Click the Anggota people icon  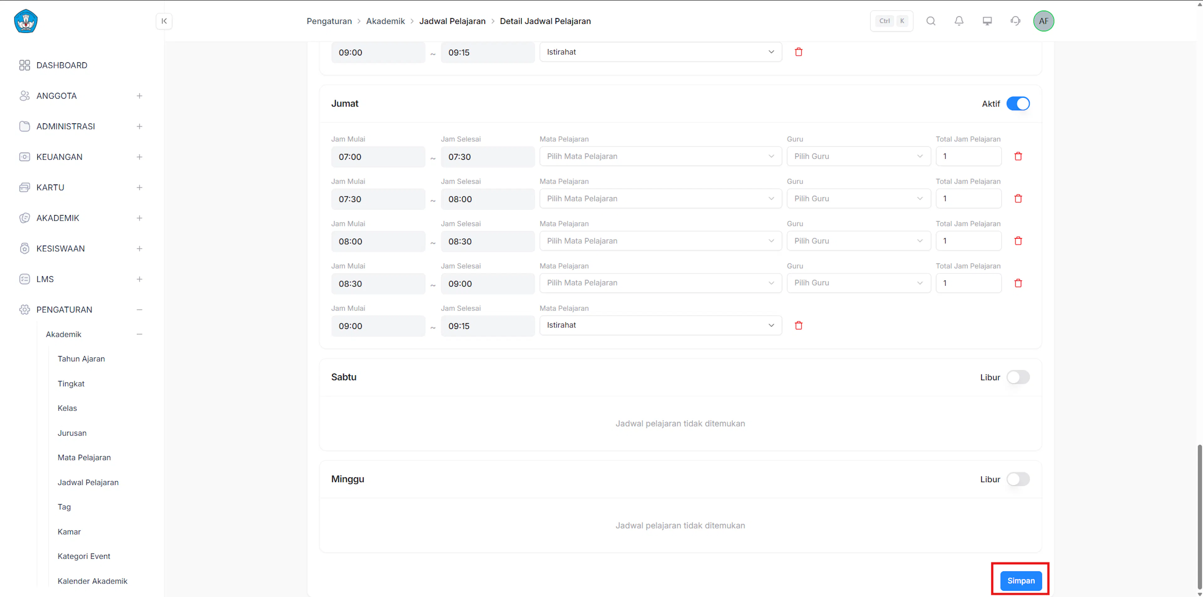pyautogui.click(x=25, y=96)
